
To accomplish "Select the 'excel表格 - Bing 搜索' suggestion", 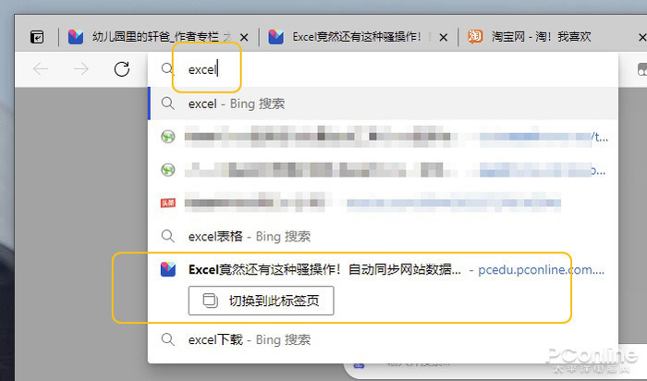I will (384, 236).
